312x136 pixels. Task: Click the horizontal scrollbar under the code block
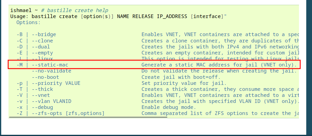(x=88, y=117)
